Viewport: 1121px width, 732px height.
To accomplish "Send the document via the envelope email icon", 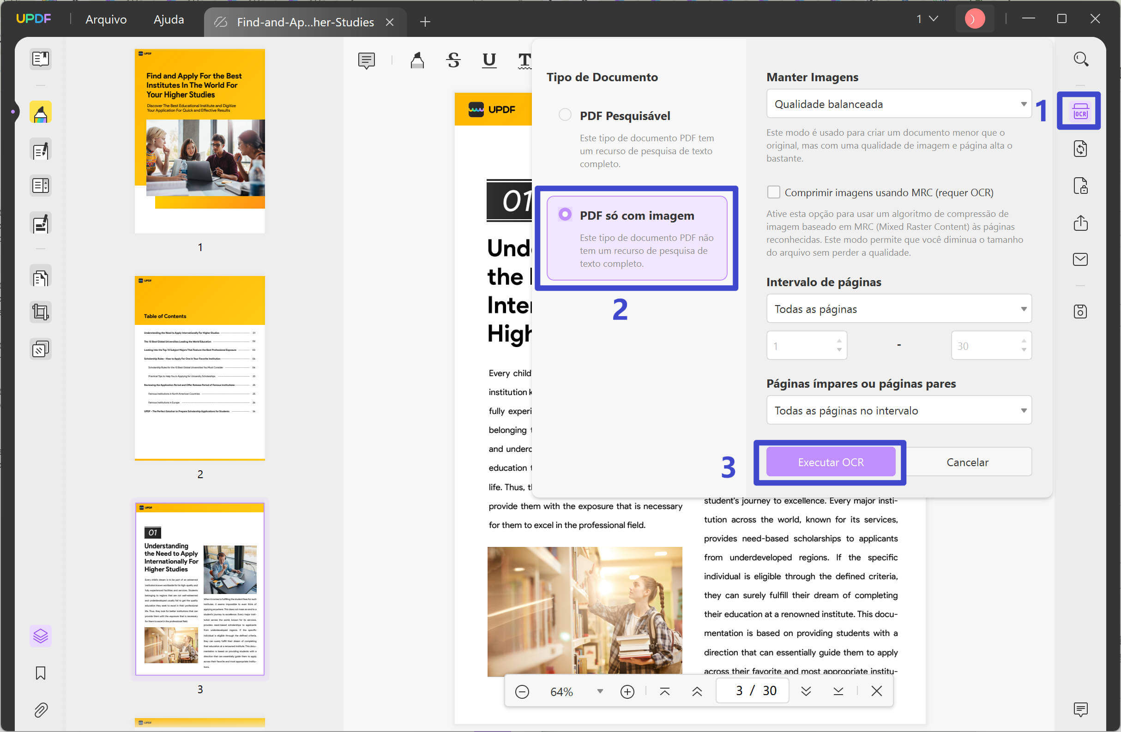I will (1080, 259).
